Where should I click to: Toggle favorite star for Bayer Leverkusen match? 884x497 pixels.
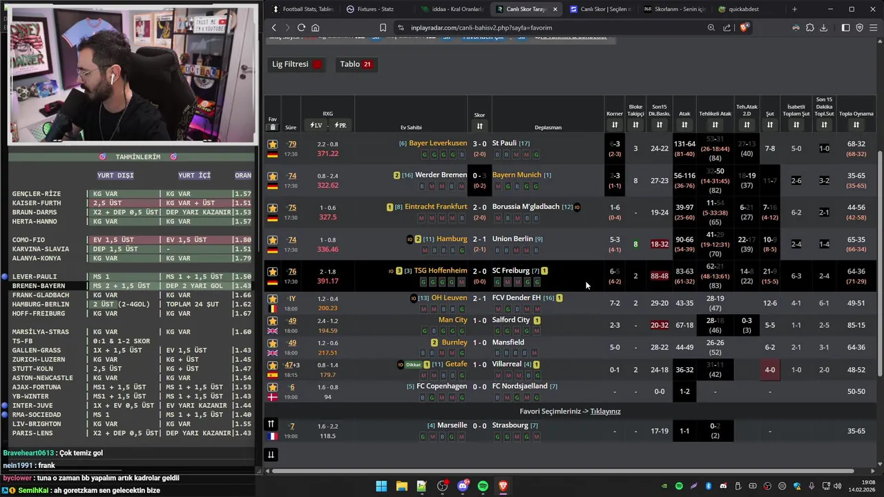273,144
